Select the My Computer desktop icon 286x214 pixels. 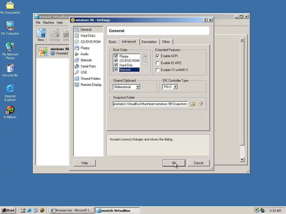[10, 28]
